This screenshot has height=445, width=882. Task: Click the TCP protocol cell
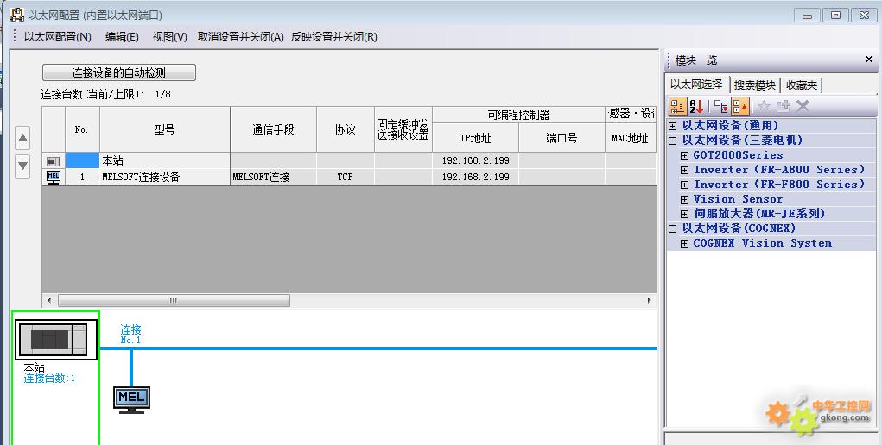pyautogui.click(x=346, y=177)
